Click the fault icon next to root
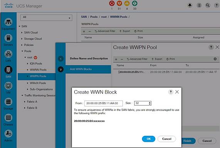Image resolution: width=220 pixels, height=148 pixels. tap(35, 57)
